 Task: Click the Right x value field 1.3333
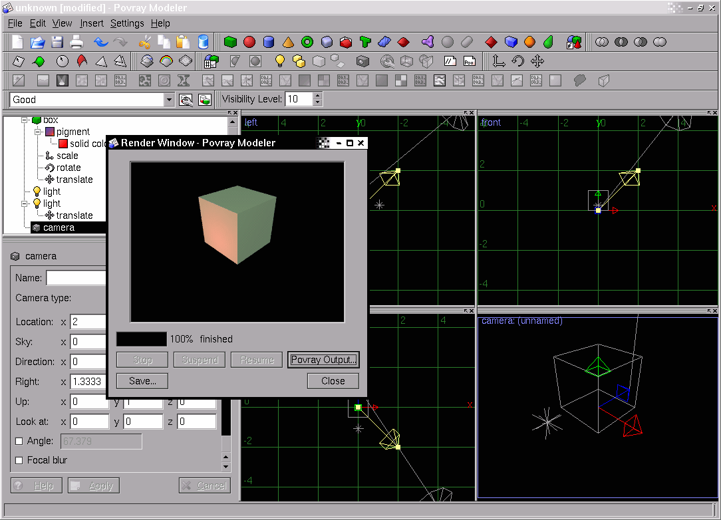tap(88, 382)
